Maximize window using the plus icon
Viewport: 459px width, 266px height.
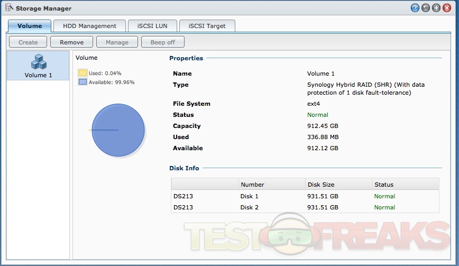click(437, 8)
